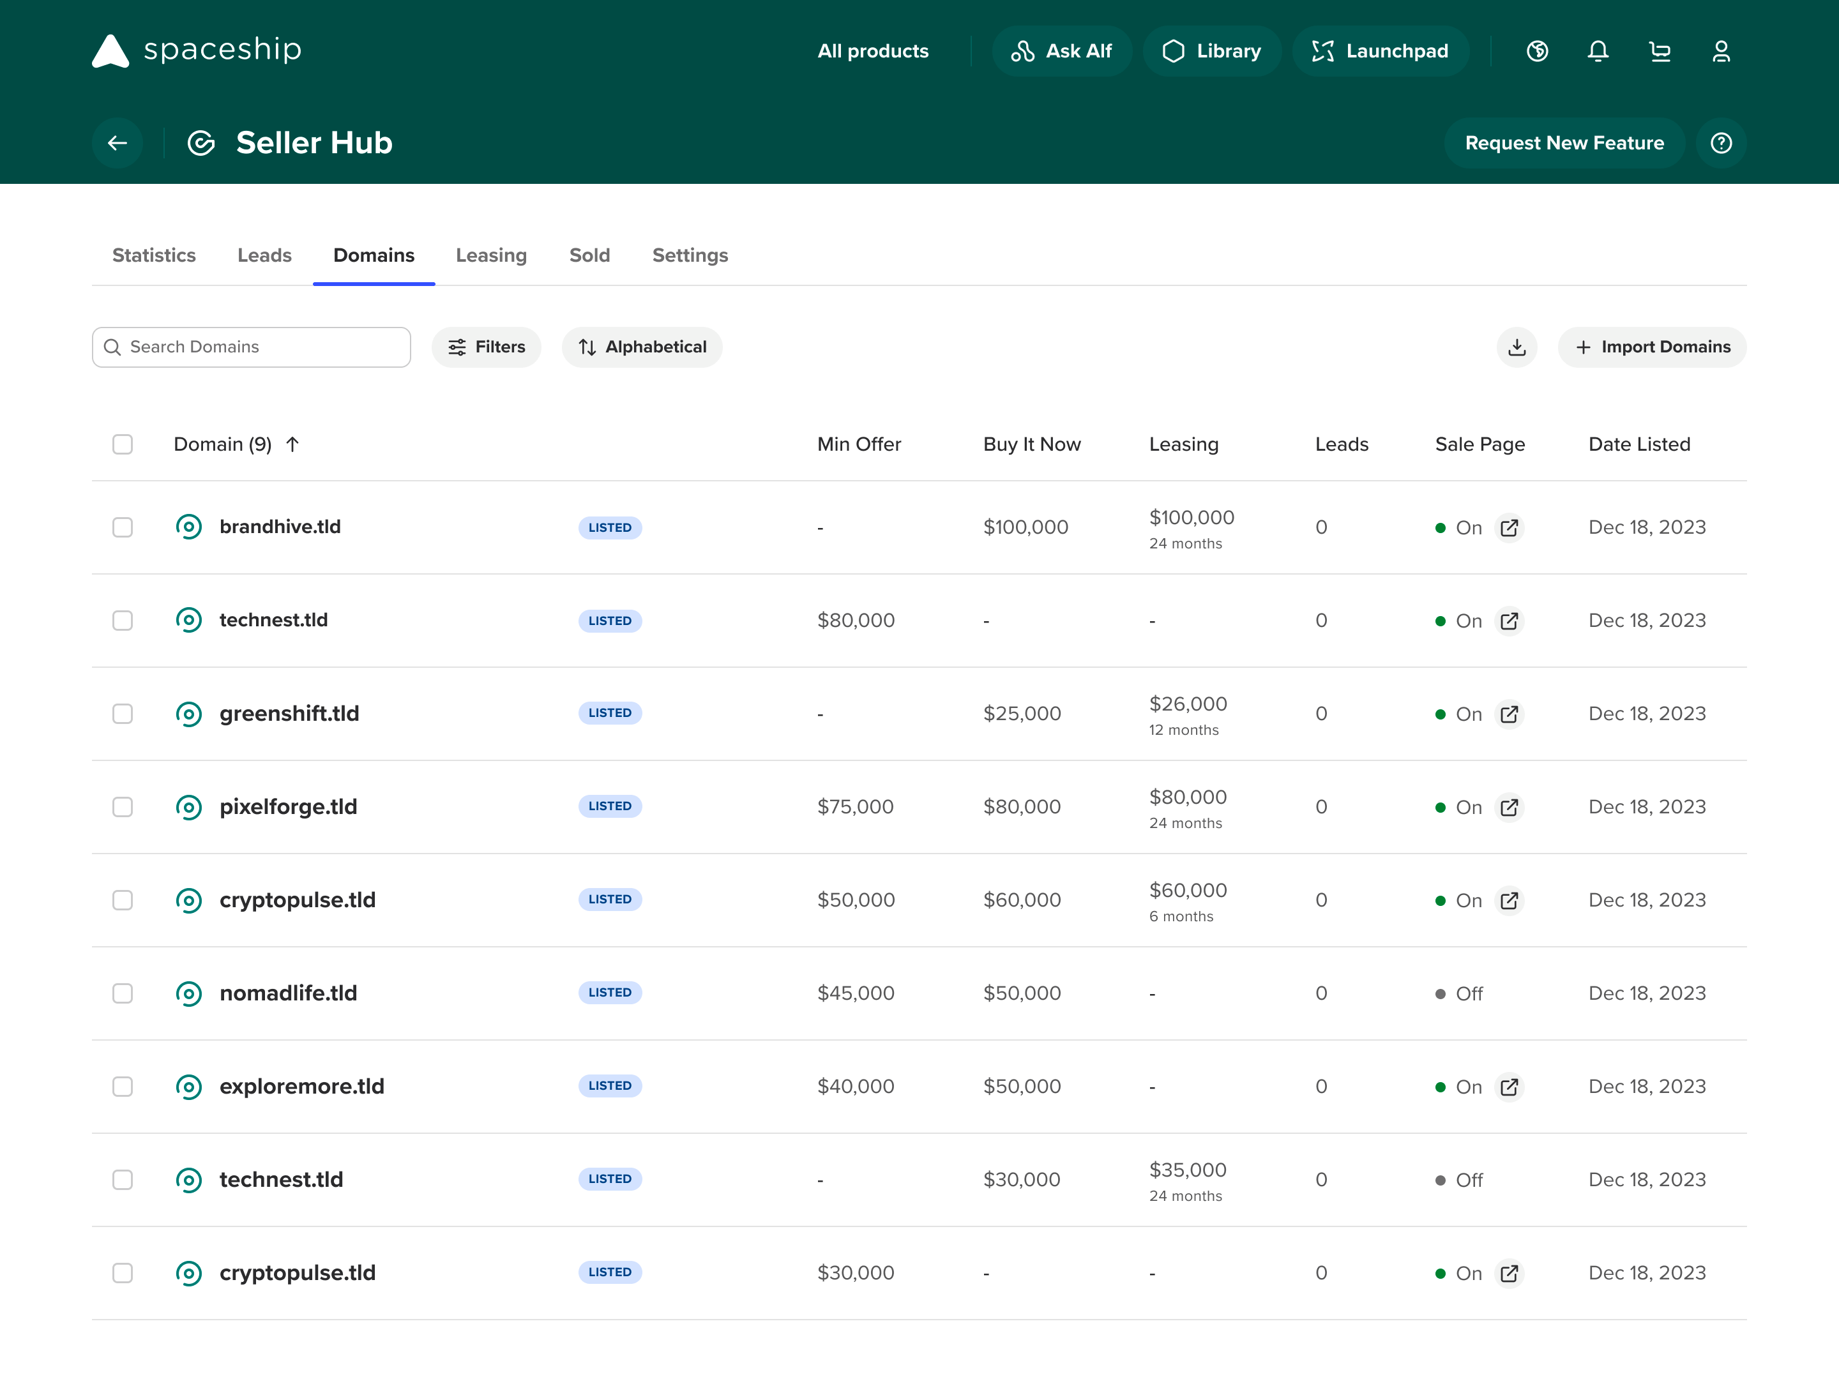
Task: Click the Import Domains button
Action: pyautogui.click(x=1652, y=347)
